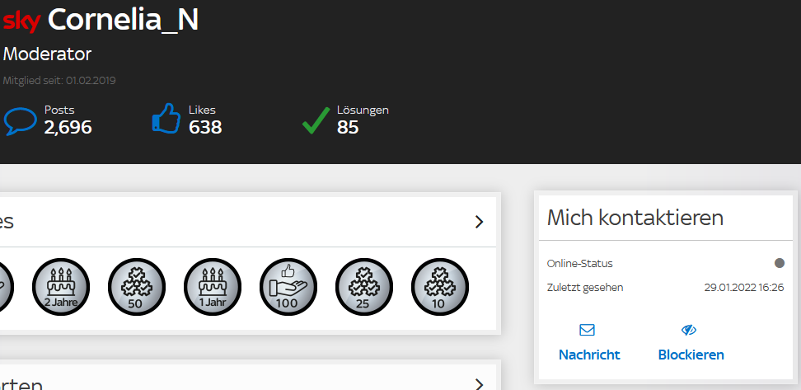Click the badge labeled 10

[439, 286]
